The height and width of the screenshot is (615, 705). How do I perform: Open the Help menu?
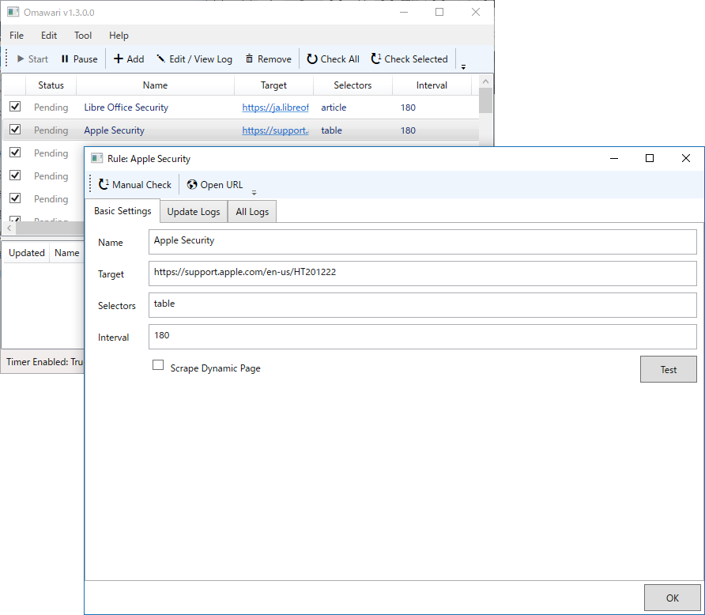tap(119, 36)
